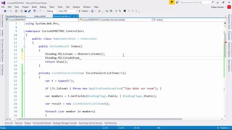
Task: Click the Save All toolbar icon
Action: click(x=29, y=11)
